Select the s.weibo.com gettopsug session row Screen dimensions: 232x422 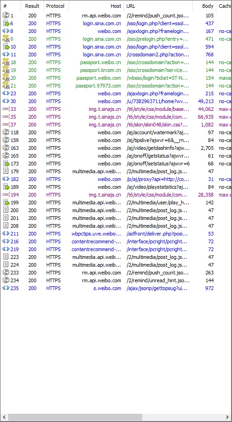(116, 288)
